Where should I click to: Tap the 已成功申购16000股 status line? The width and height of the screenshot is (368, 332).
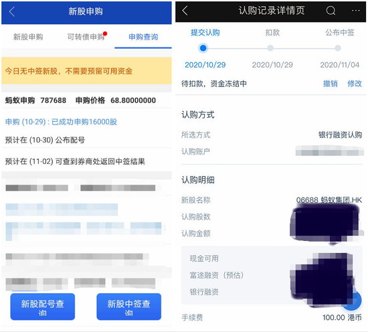(x=61, y=122)
